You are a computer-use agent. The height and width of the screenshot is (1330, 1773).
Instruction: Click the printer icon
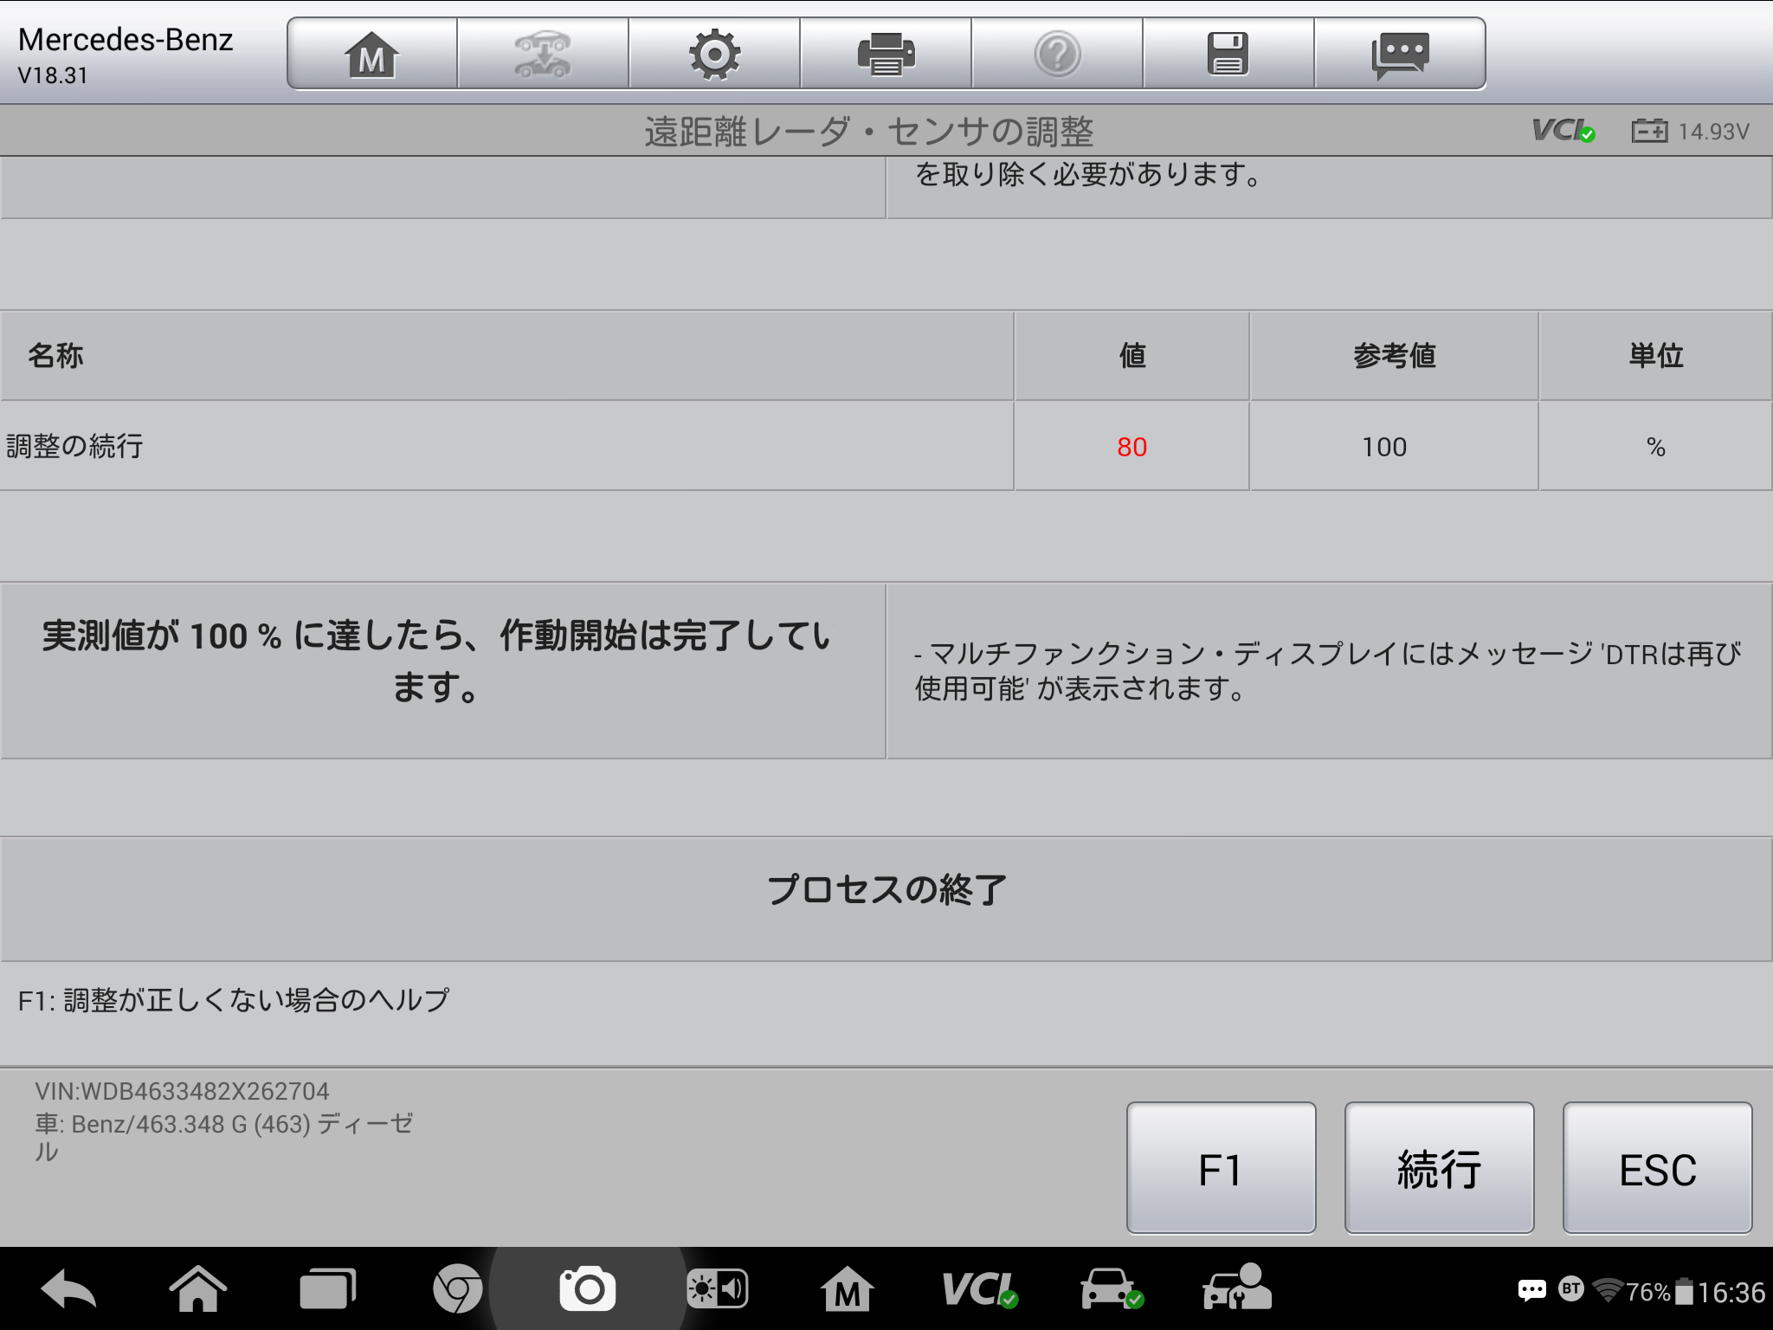point(886,54)
